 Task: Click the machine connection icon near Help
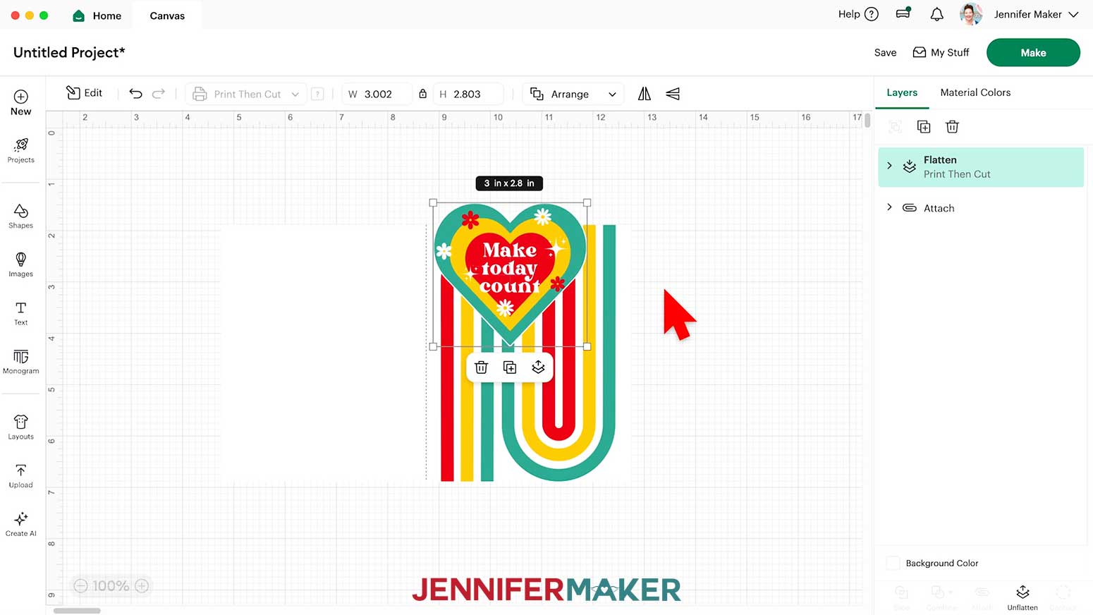click(x=903, y=13)
